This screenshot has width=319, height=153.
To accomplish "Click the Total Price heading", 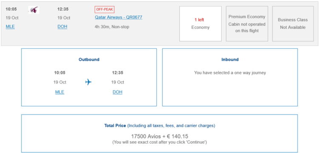I will (x=115, y=125).
